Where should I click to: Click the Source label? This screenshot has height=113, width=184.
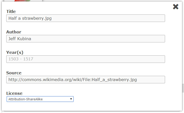click(14, 73)
